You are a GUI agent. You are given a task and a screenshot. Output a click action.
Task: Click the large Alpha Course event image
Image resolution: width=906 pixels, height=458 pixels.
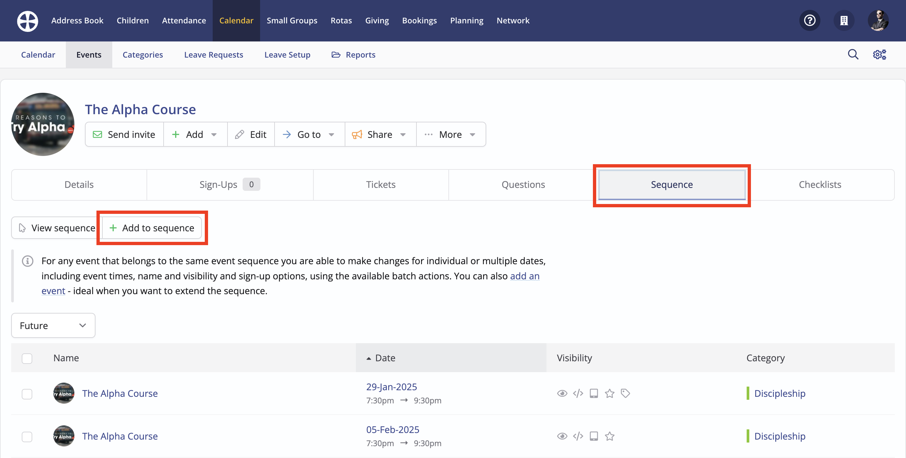tap(42, 124)
